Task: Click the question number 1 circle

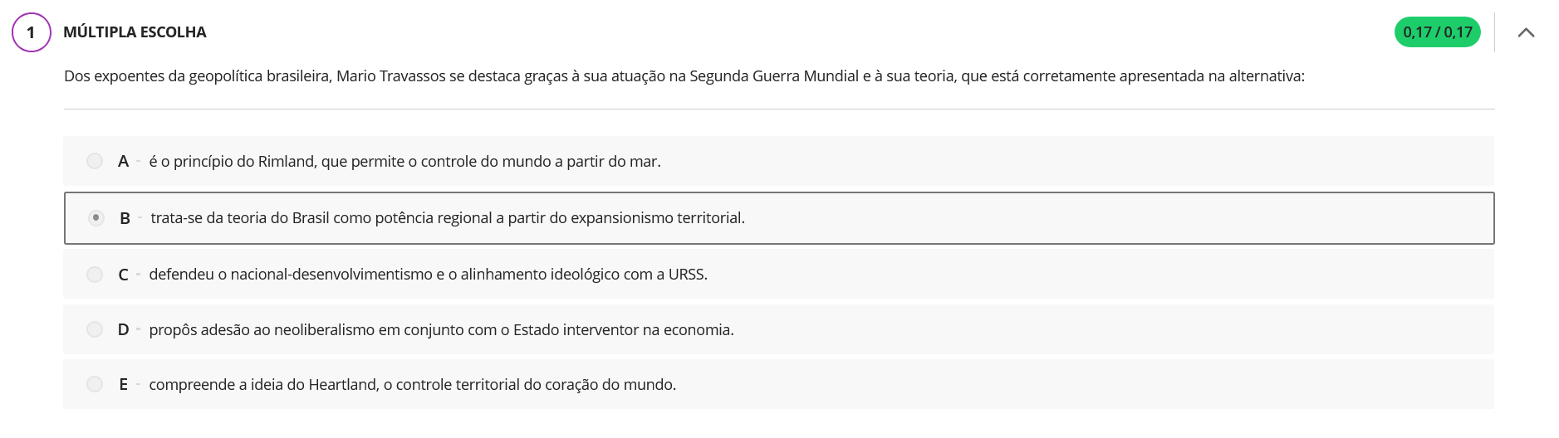Action: tap(32, 32)
